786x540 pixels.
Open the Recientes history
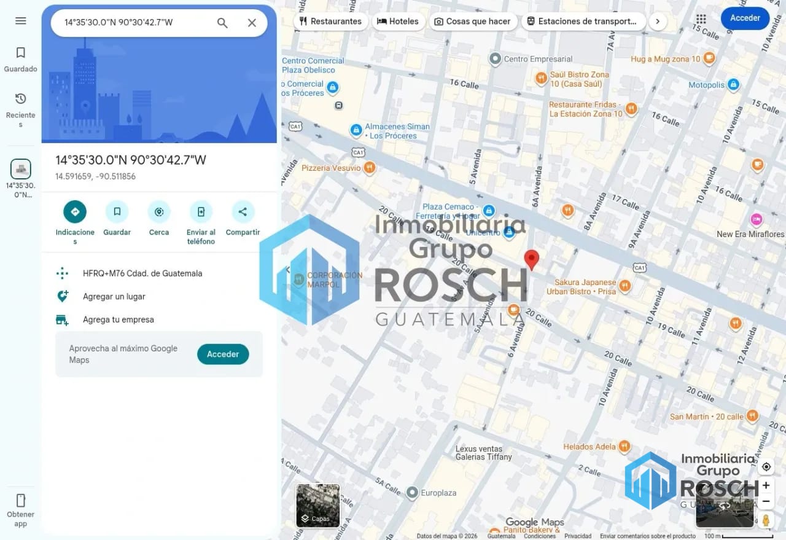tap(21, 109)
